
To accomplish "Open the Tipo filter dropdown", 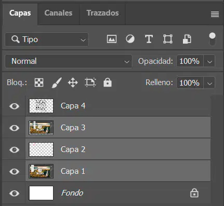I will pyautogui.click(x=47, y=39).
